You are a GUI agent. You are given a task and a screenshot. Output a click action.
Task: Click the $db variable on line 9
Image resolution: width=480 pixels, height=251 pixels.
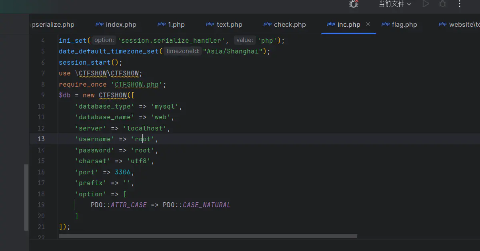click(x=65, y=95)
